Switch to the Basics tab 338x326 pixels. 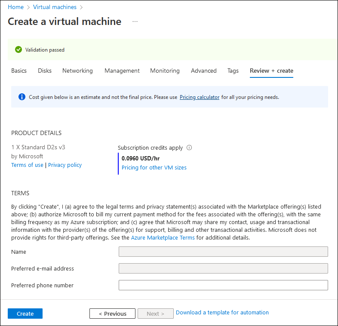(19, 71)
